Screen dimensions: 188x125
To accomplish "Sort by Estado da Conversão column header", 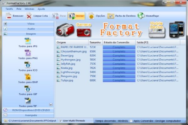I will coord(119,42).
